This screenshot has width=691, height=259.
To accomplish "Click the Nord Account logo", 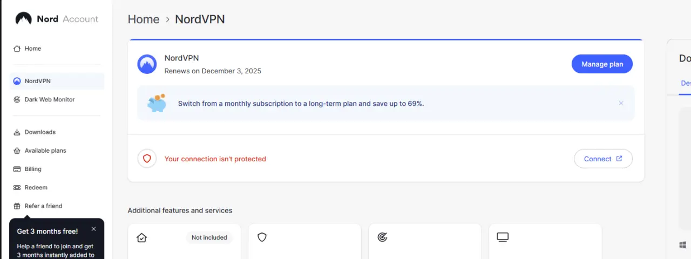I will (x=57, y=19).
